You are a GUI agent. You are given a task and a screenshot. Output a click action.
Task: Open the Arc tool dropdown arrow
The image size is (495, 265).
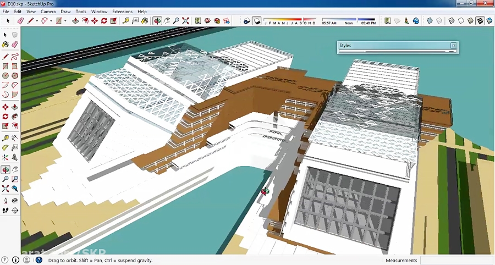pos(51,21)
